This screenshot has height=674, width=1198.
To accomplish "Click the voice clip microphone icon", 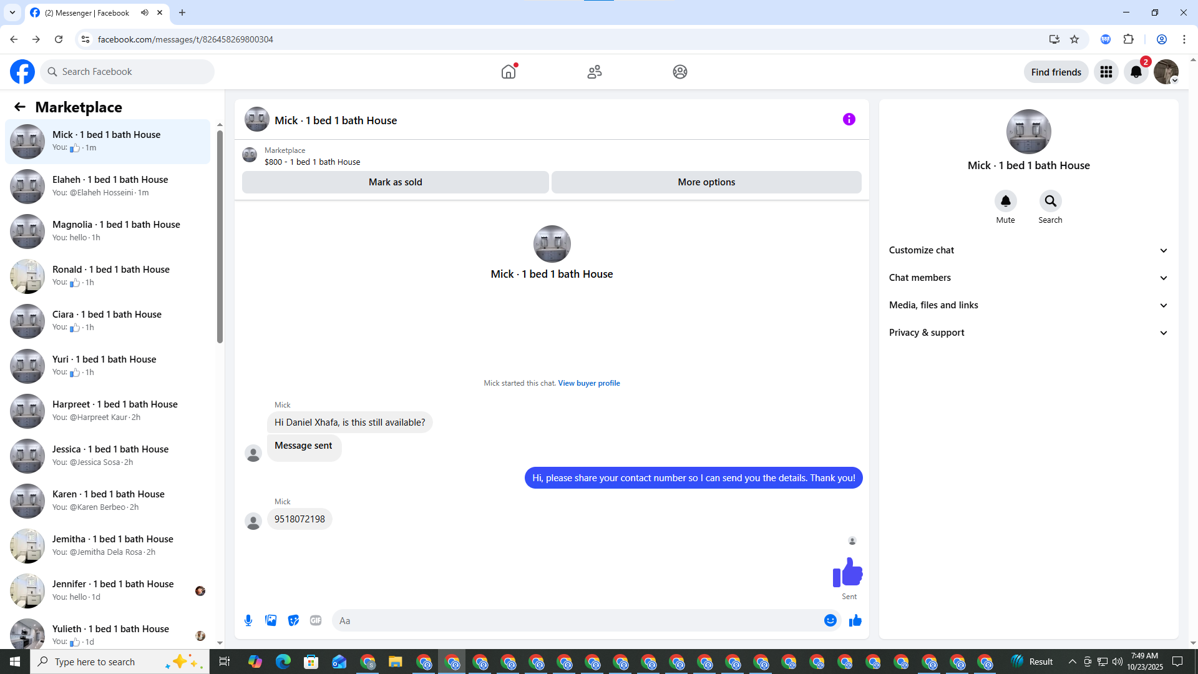I will coord(248,620).
